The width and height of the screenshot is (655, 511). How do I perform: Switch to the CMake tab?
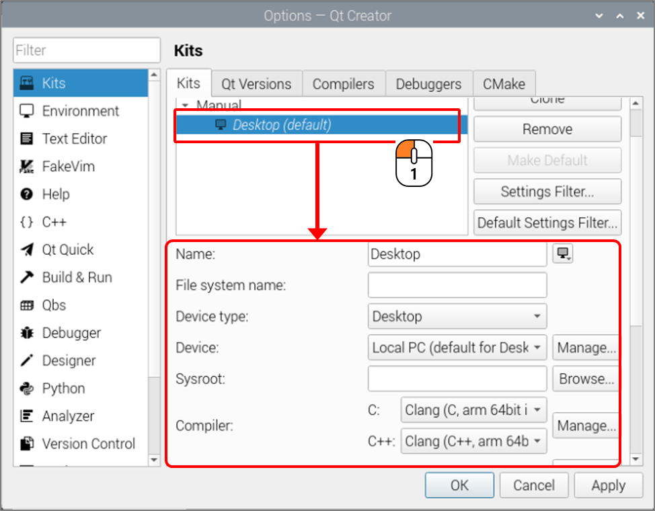[504, 84]
